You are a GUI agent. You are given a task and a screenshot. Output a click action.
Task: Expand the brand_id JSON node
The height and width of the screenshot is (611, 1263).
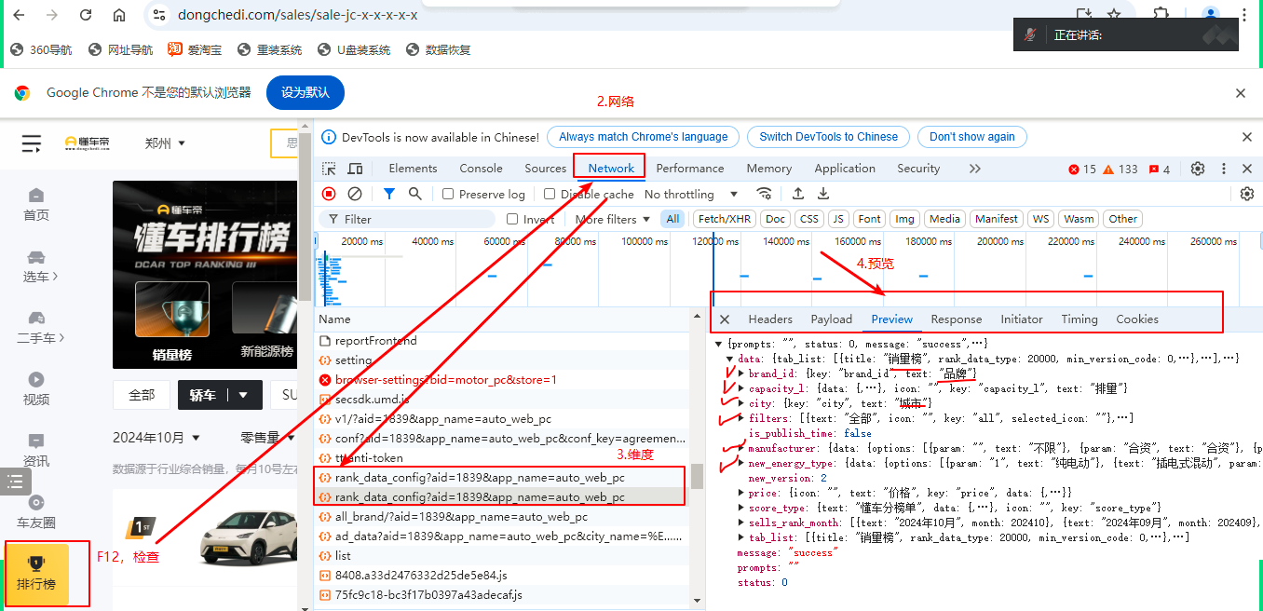[741, 373]
